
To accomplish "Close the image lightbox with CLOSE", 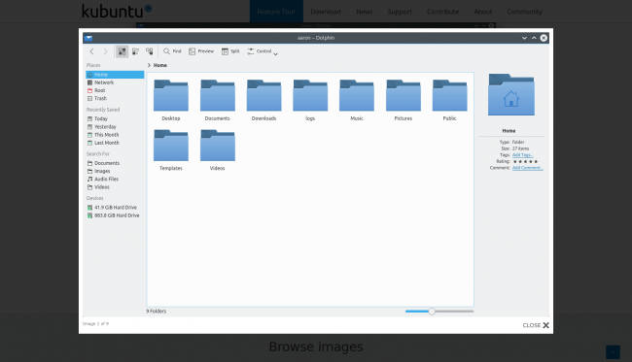I will (x=536, y=325).
